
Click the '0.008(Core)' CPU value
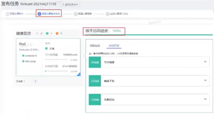coord(70,55)
